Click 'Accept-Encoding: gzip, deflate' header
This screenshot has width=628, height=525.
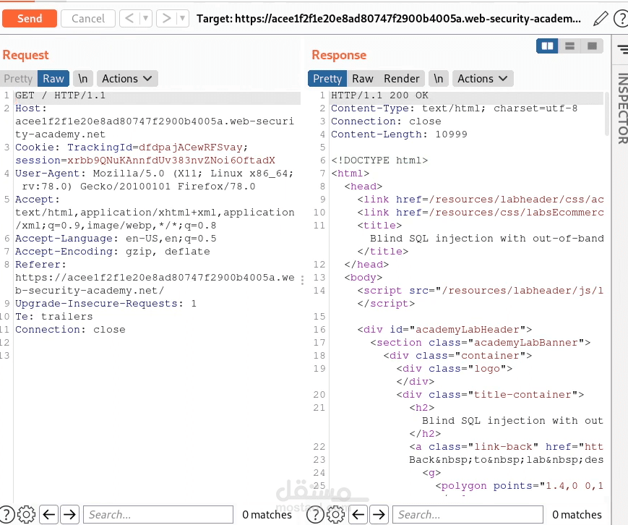pos(113,251)
